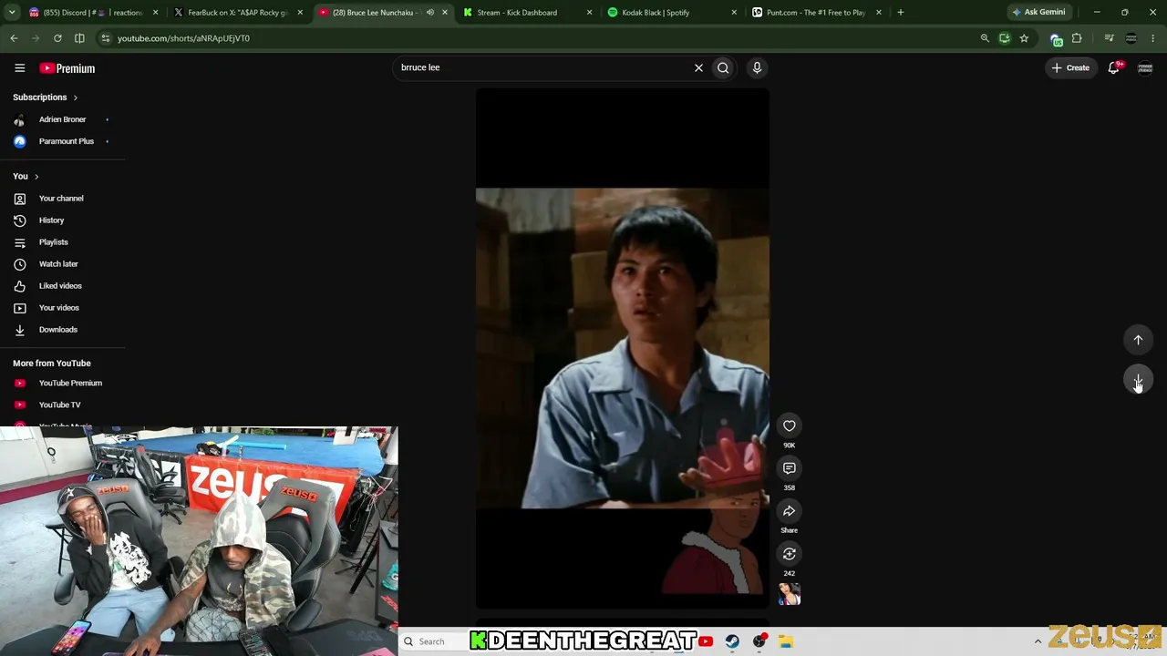View site information for youtube.com
The height and width of the screenshot is (656, 1167).
coord(106,38)
